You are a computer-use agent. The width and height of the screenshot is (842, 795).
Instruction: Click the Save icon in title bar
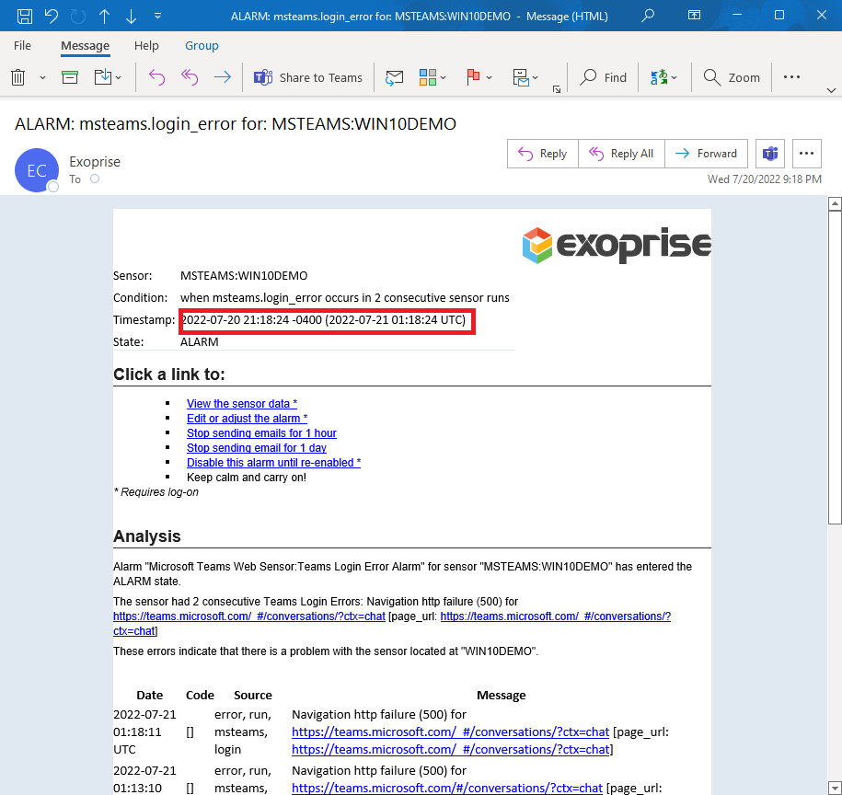tap(25, 17)
